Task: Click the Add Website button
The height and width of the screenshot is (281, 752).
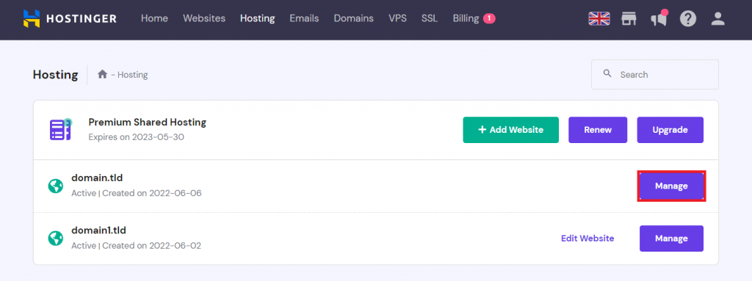Action: click(511, 130)
